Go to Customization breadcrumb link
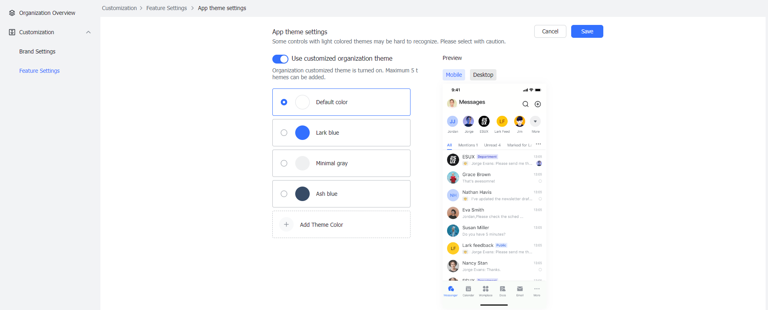768x310 pixels. 119,8
